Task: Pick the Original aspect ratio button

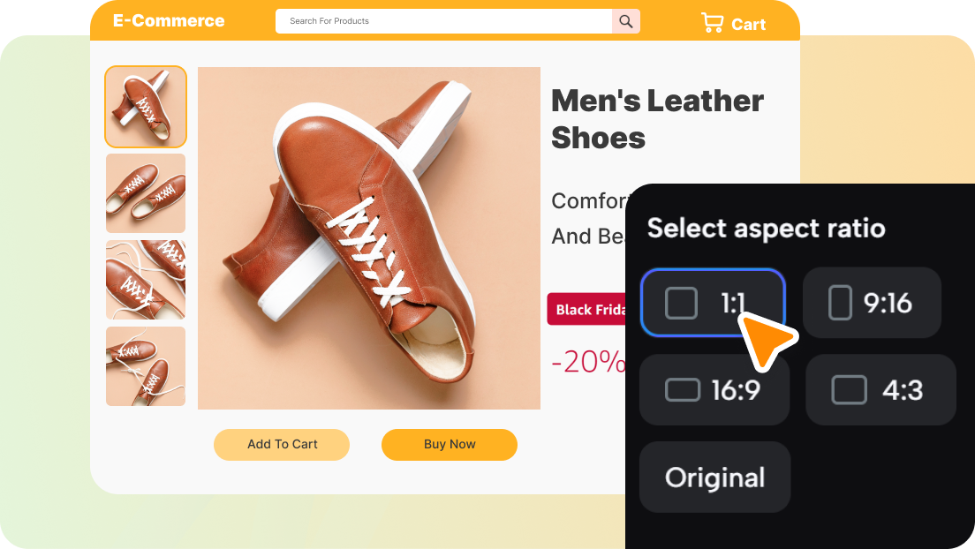Action: [715, 478]
